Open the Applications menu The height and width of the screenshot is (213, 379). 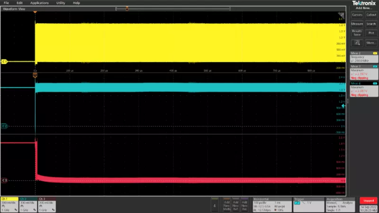tap(39, 3)
